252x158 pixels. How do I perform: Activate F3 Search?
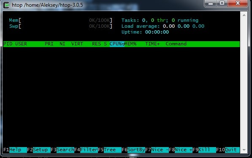(x=62, y=150)
